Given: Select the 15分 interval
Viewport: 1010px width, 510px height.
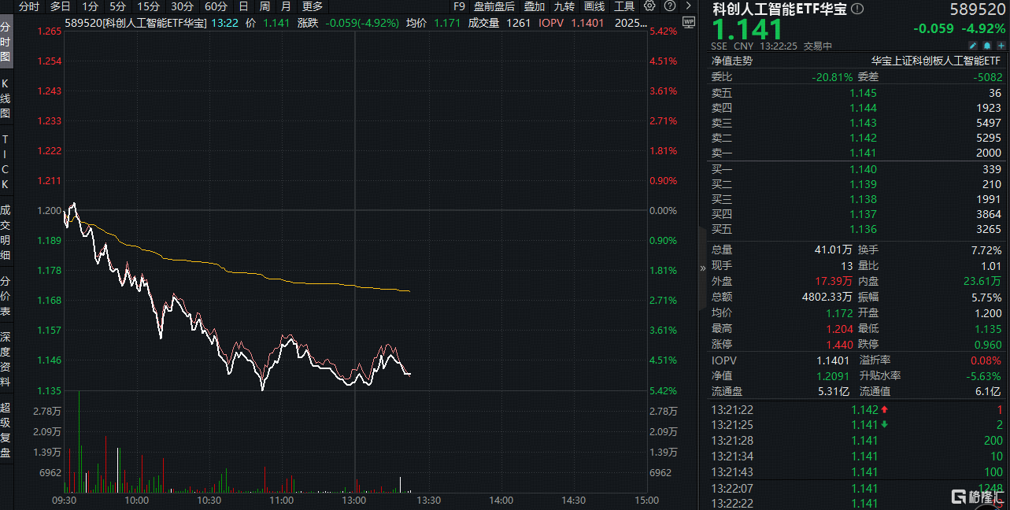Looking at the screenshot, I should point(149,6).
